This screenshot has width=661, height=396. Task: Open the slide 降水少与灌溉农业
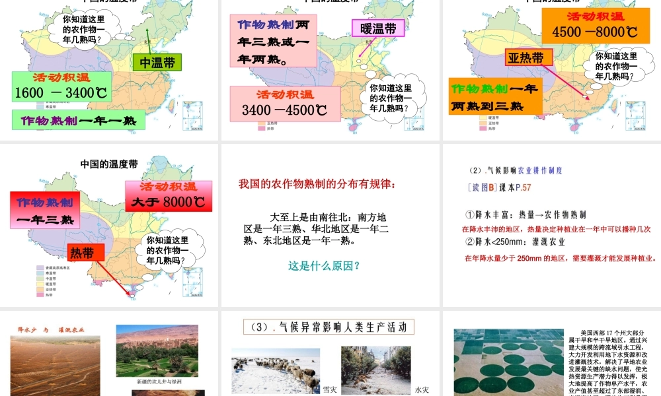[109, 354]
